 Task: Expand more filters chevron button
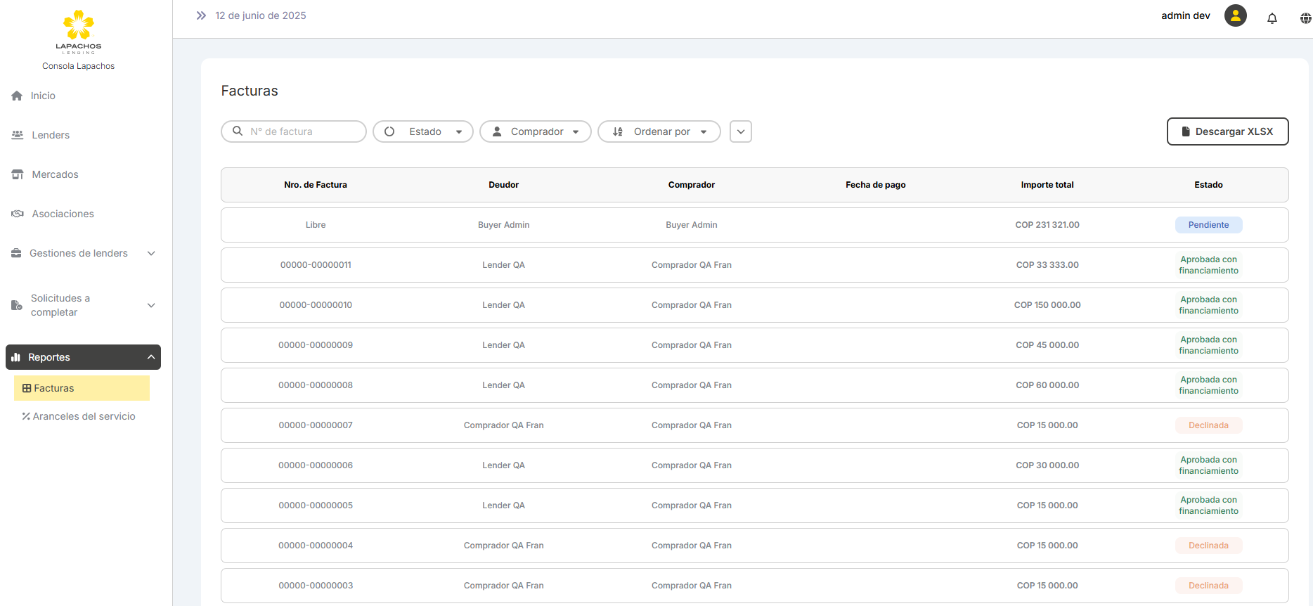(740, 131)
